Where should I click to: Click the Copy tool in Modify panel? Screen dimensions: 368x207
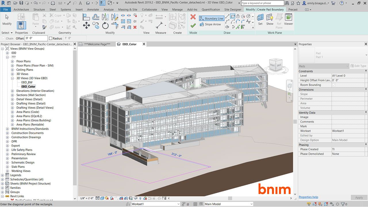pos(96,25)
